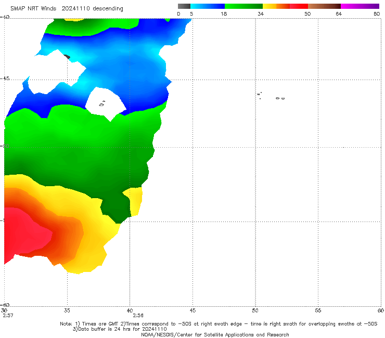Click the note line starting 'Note: 1) Times are GMT'
The image size is (385, 338).
(x=219, y=324)
